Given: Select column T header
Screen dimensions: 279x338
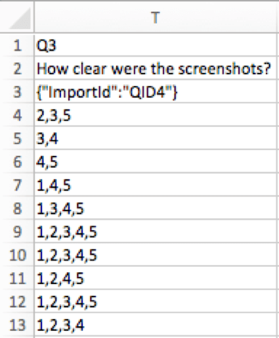Looking at the screenshot, I should [x=156, y=17].
